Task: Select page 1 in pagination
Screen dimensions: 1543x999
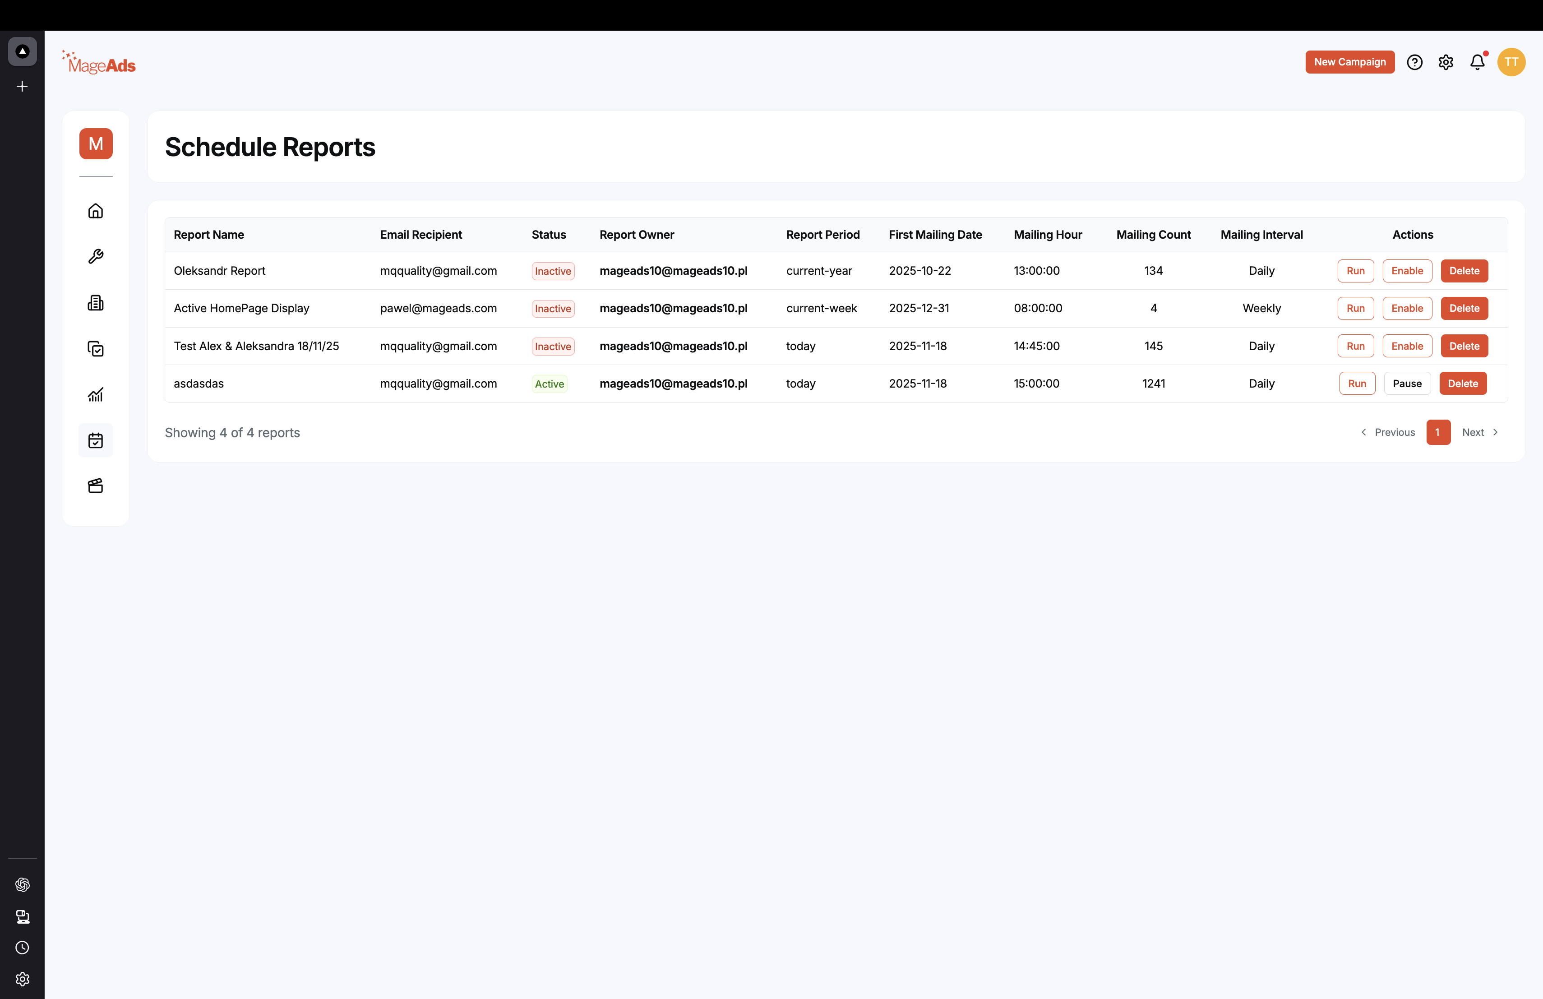Action: [1438, 432]
